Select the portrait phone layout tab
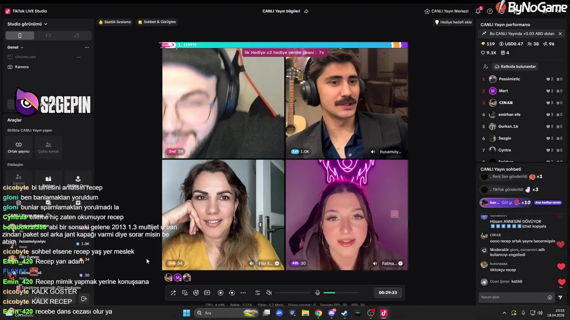The height and width of the screenshot is (320, 570). pyautogui.click(x=20, y=36)
